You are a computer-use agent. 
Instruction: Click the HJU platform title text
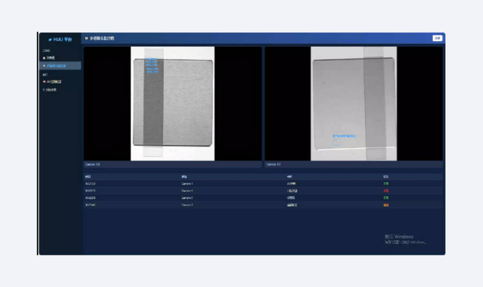tap(62, 39)
